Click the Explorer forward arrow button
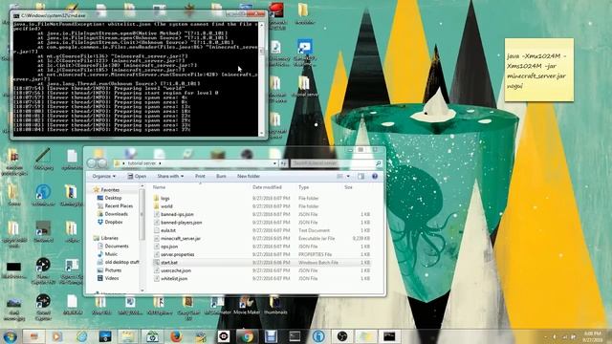 click(102, 163)
